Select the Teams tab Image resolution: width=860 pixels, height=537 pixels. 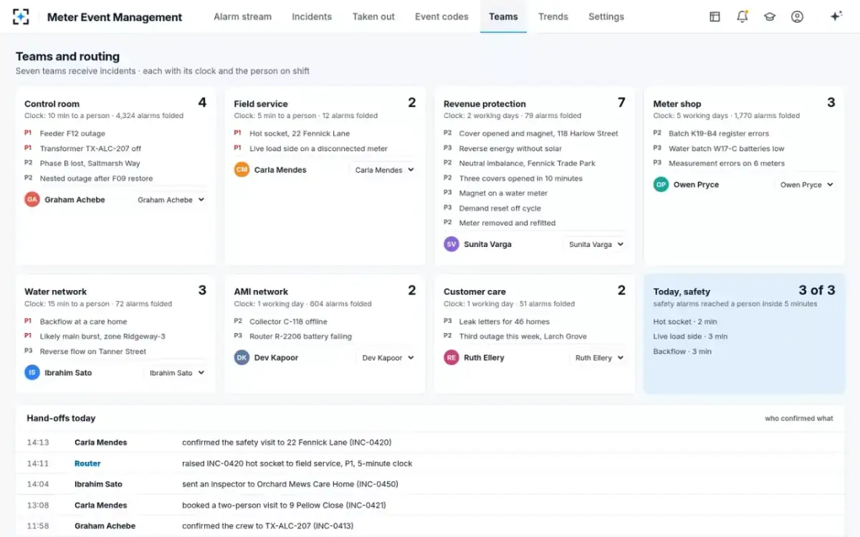pos(503,16)
